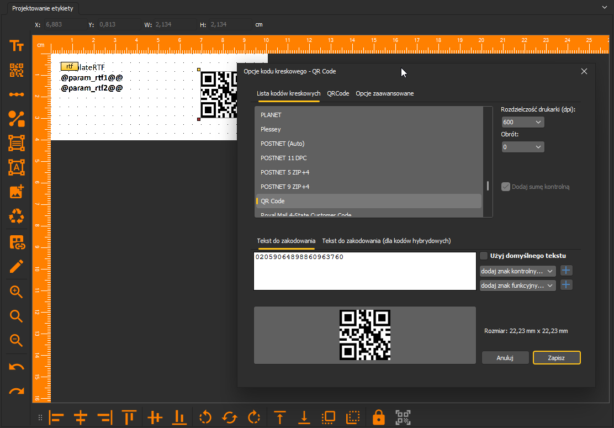The image size is (614, 428).
Task: Select 'POSTNET 5 ZIP+4' barcode type
Action: coord(369,172)
